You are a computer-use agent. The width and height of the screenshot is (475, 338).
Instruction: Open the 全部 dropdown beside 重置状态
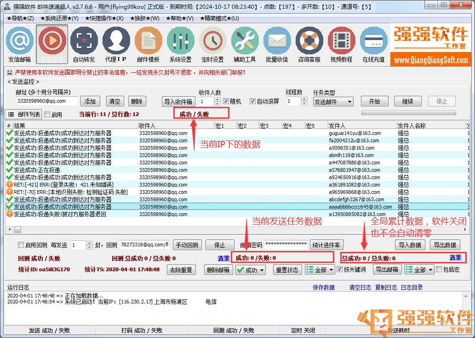point(320,269)
